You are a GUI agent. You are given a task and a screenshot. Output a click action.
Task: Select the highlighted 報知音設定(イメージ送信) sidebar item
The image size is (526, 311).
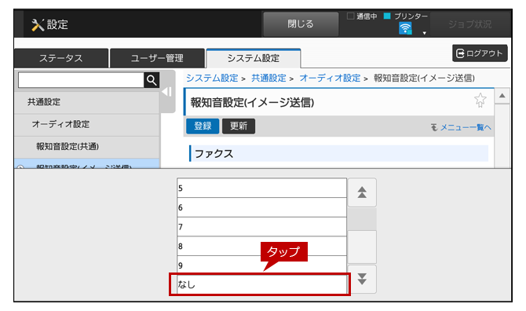coord(87,163)
